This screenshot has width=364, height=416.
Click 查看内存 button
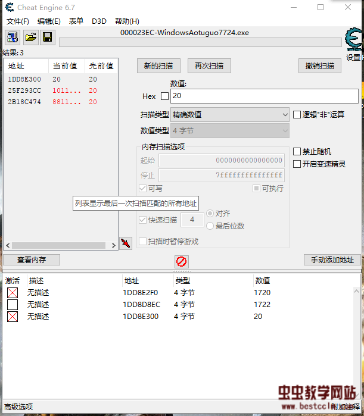coord(32,259)
